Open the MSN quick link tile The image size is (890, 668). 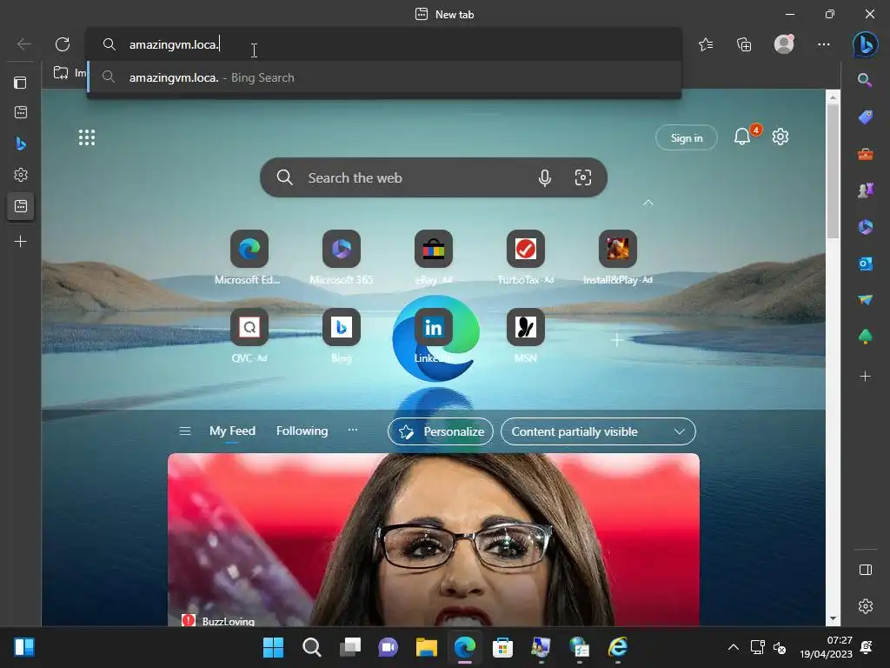coord(526,327)
